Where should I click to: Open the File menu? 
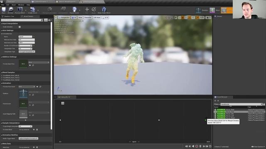point(2,5)
